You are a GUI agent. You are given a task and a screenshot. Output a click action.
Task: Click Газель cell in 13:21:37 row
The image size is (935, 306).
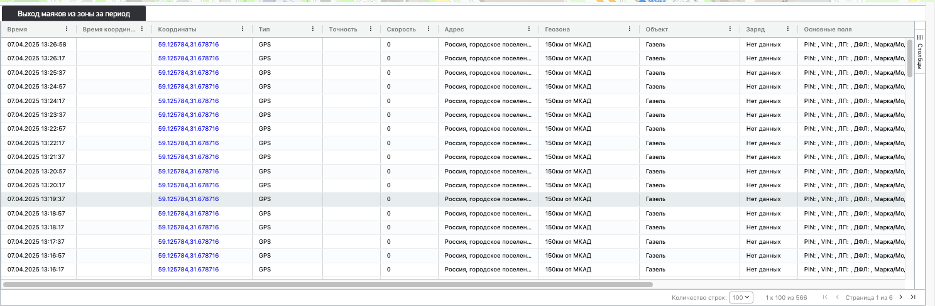pyautogui.click(x=689, y=156)
